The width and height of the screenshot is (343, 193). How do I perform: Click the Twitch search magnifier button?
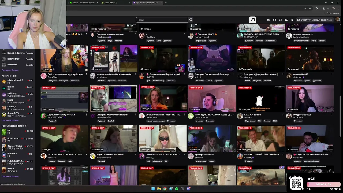tap(191, 20)
